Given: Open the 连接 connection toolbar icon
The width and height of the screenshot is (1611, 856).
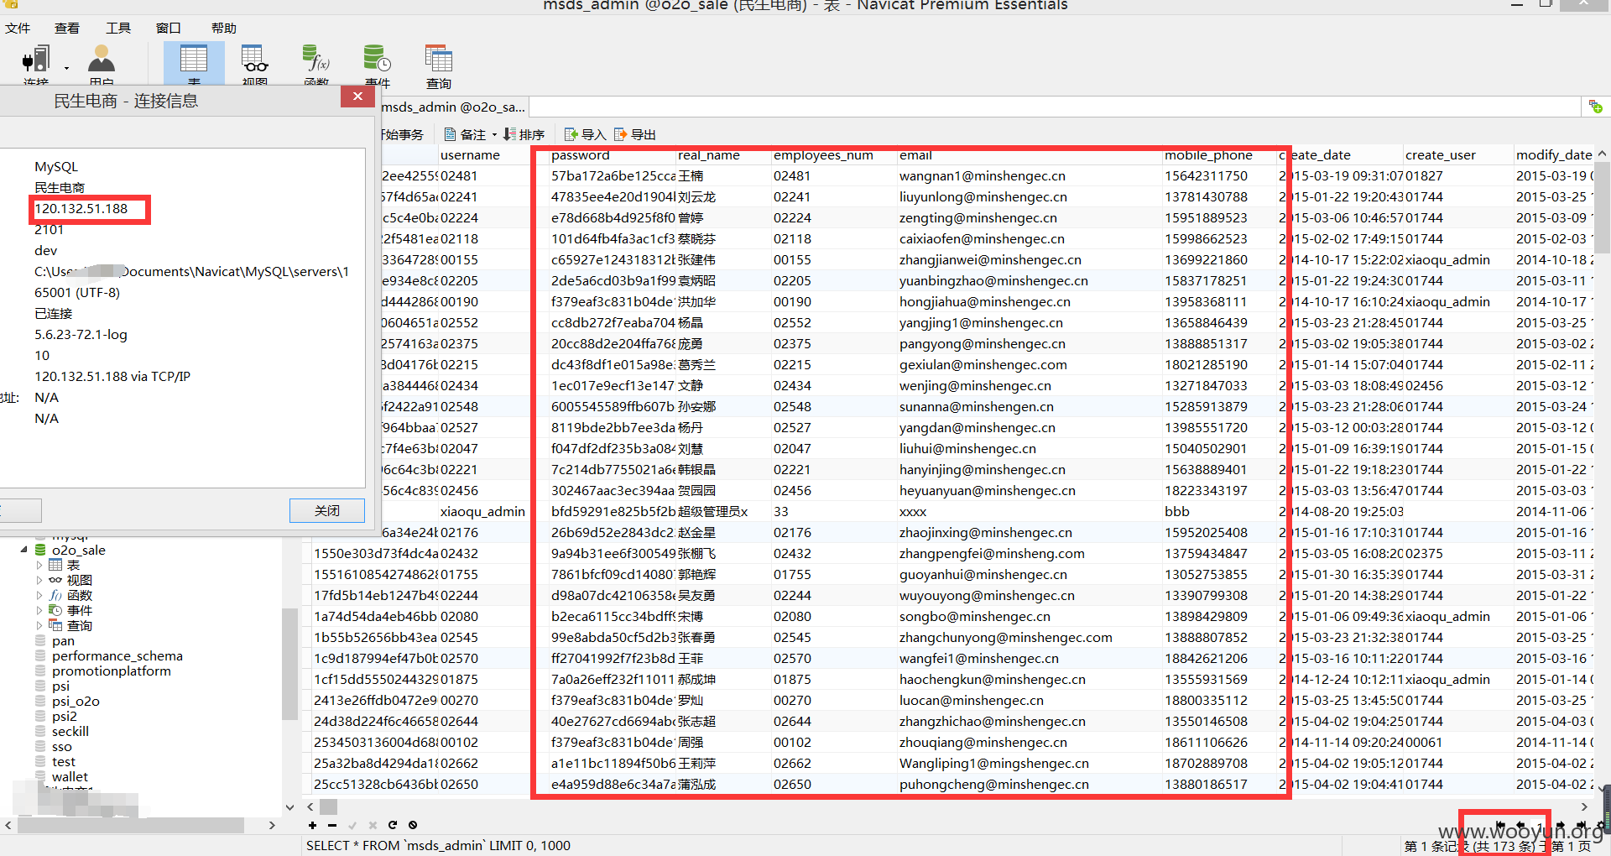Looking at the screenshot, I should coord(36,64).
